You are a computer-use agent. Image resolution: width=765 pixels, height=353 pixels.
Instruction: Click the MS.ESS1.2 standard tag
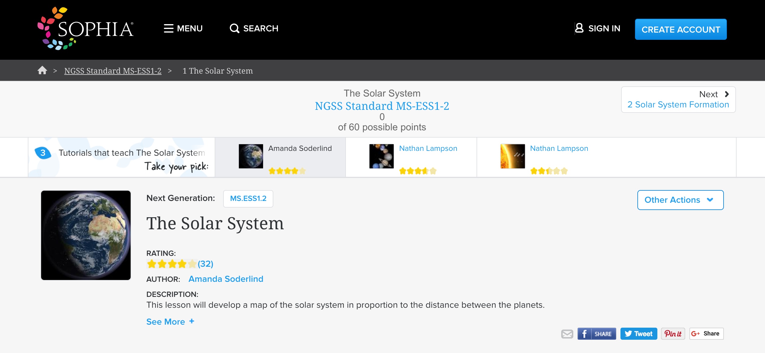pyautogui.click(x=248, y=199)
